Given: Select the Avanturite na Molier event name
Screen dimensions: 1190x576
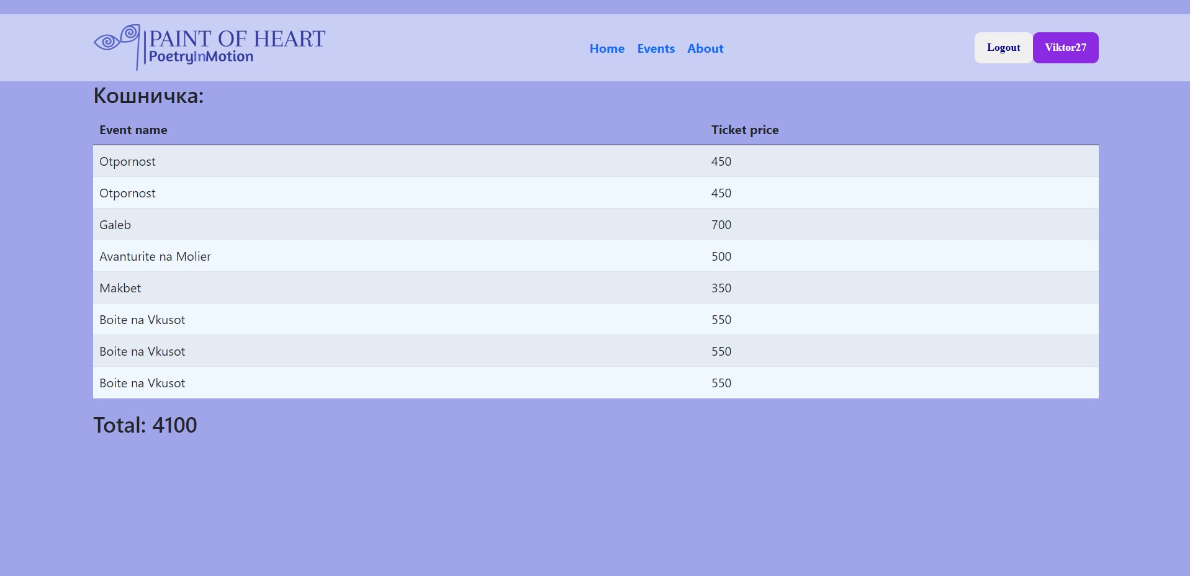Looking at the screenshot, I should (155, 256).
